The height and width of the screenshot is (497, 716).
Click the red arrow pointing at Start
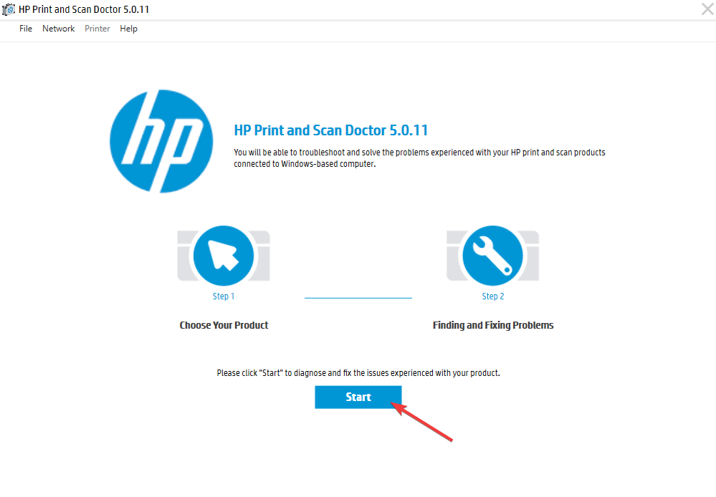[421, 422]
